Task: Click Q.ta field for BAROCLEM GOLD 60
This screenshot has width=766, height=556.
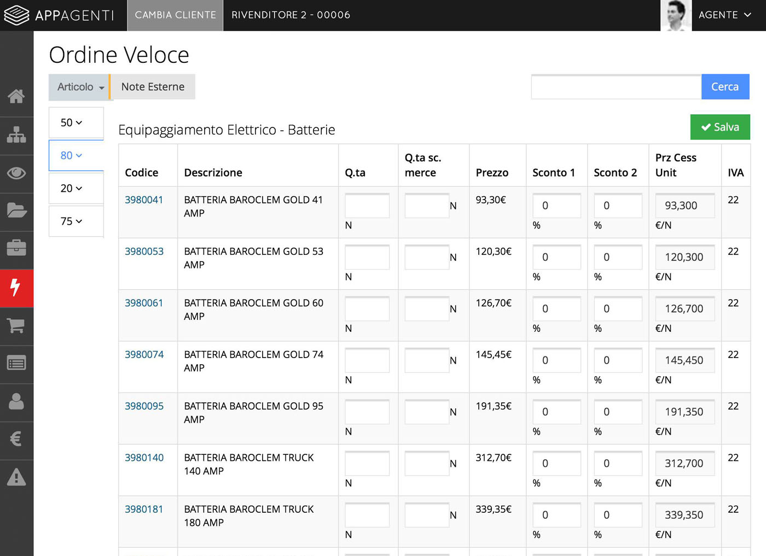Action: coord(367,309)
